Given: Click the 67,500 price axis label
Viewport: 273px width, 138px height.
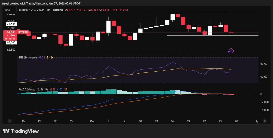Looking at the screenshot, I should click(11, 42).
